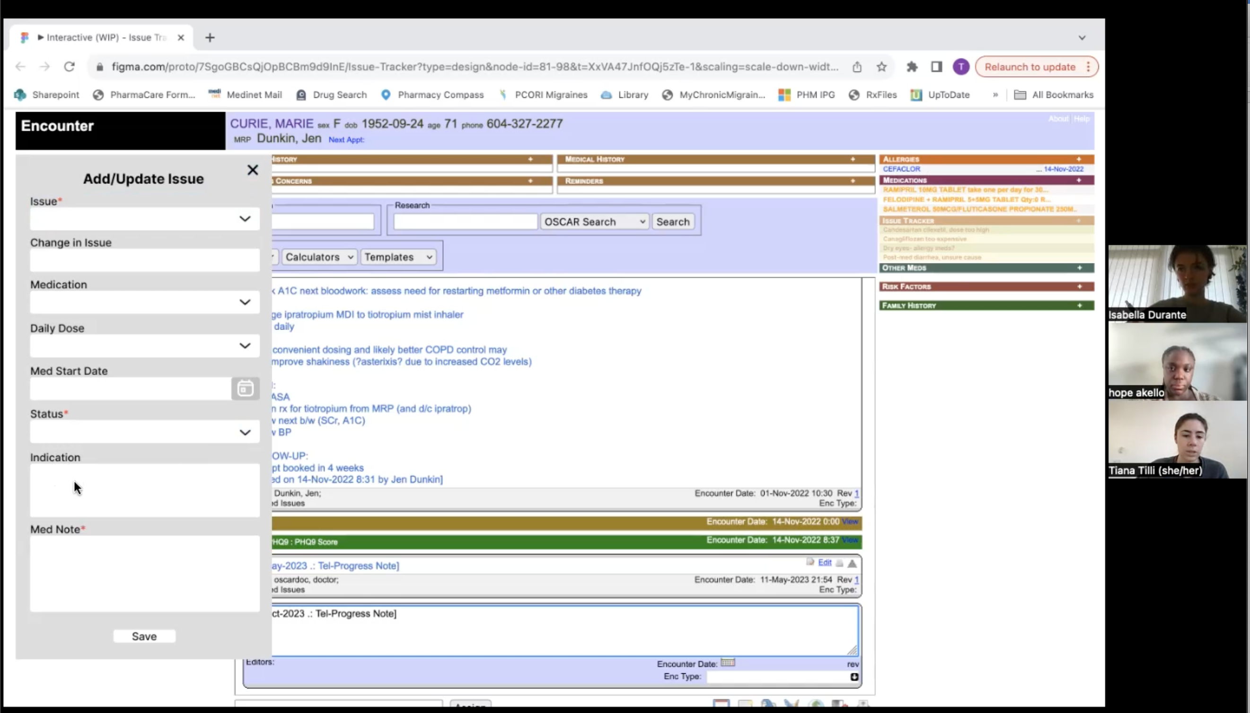Close the Add/Update Issue panel
The height and width of the screenshot is (713, 1250).
(252, 170)
